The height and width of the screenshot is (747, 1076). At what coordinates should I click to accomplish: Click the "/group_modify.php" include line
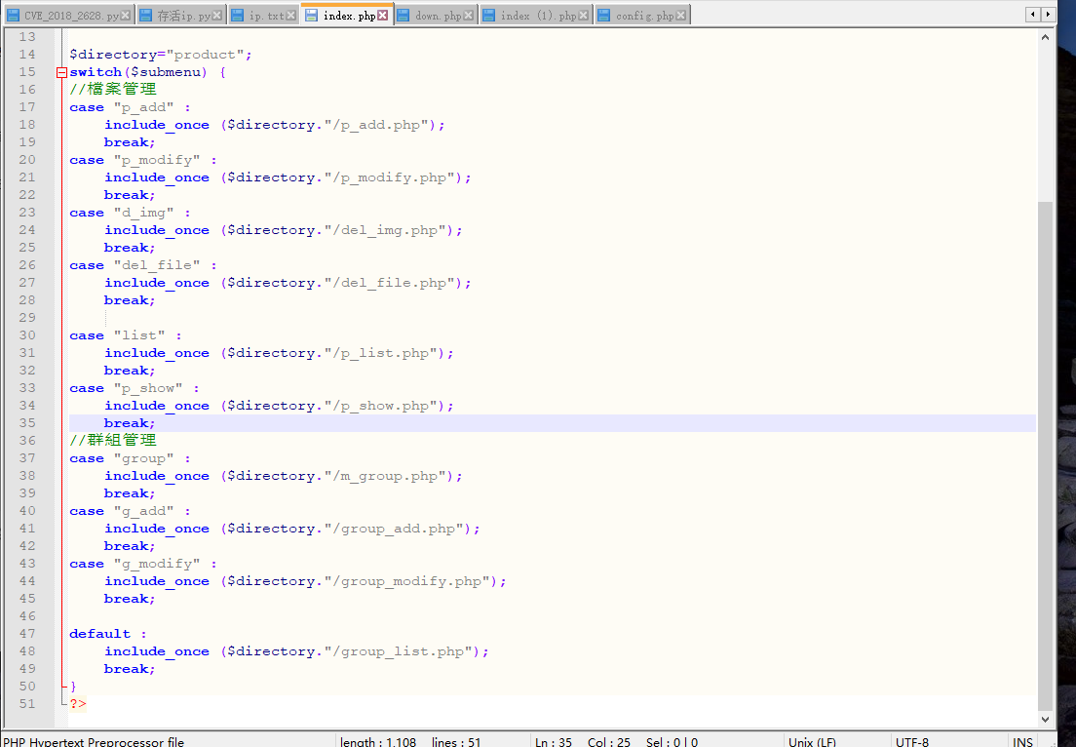pyautogui.click(x=305, y=581)
